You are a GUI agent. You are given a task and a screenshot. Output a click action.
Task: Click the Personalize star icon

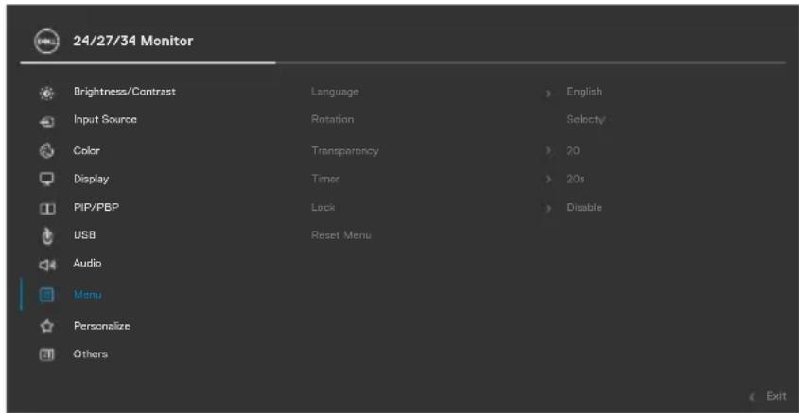(x=46, y=326)
